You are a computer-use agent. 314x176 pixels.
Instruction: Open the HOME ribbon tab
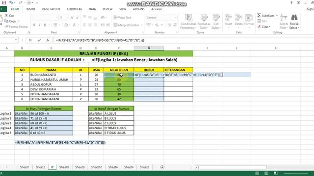[15, 9]
